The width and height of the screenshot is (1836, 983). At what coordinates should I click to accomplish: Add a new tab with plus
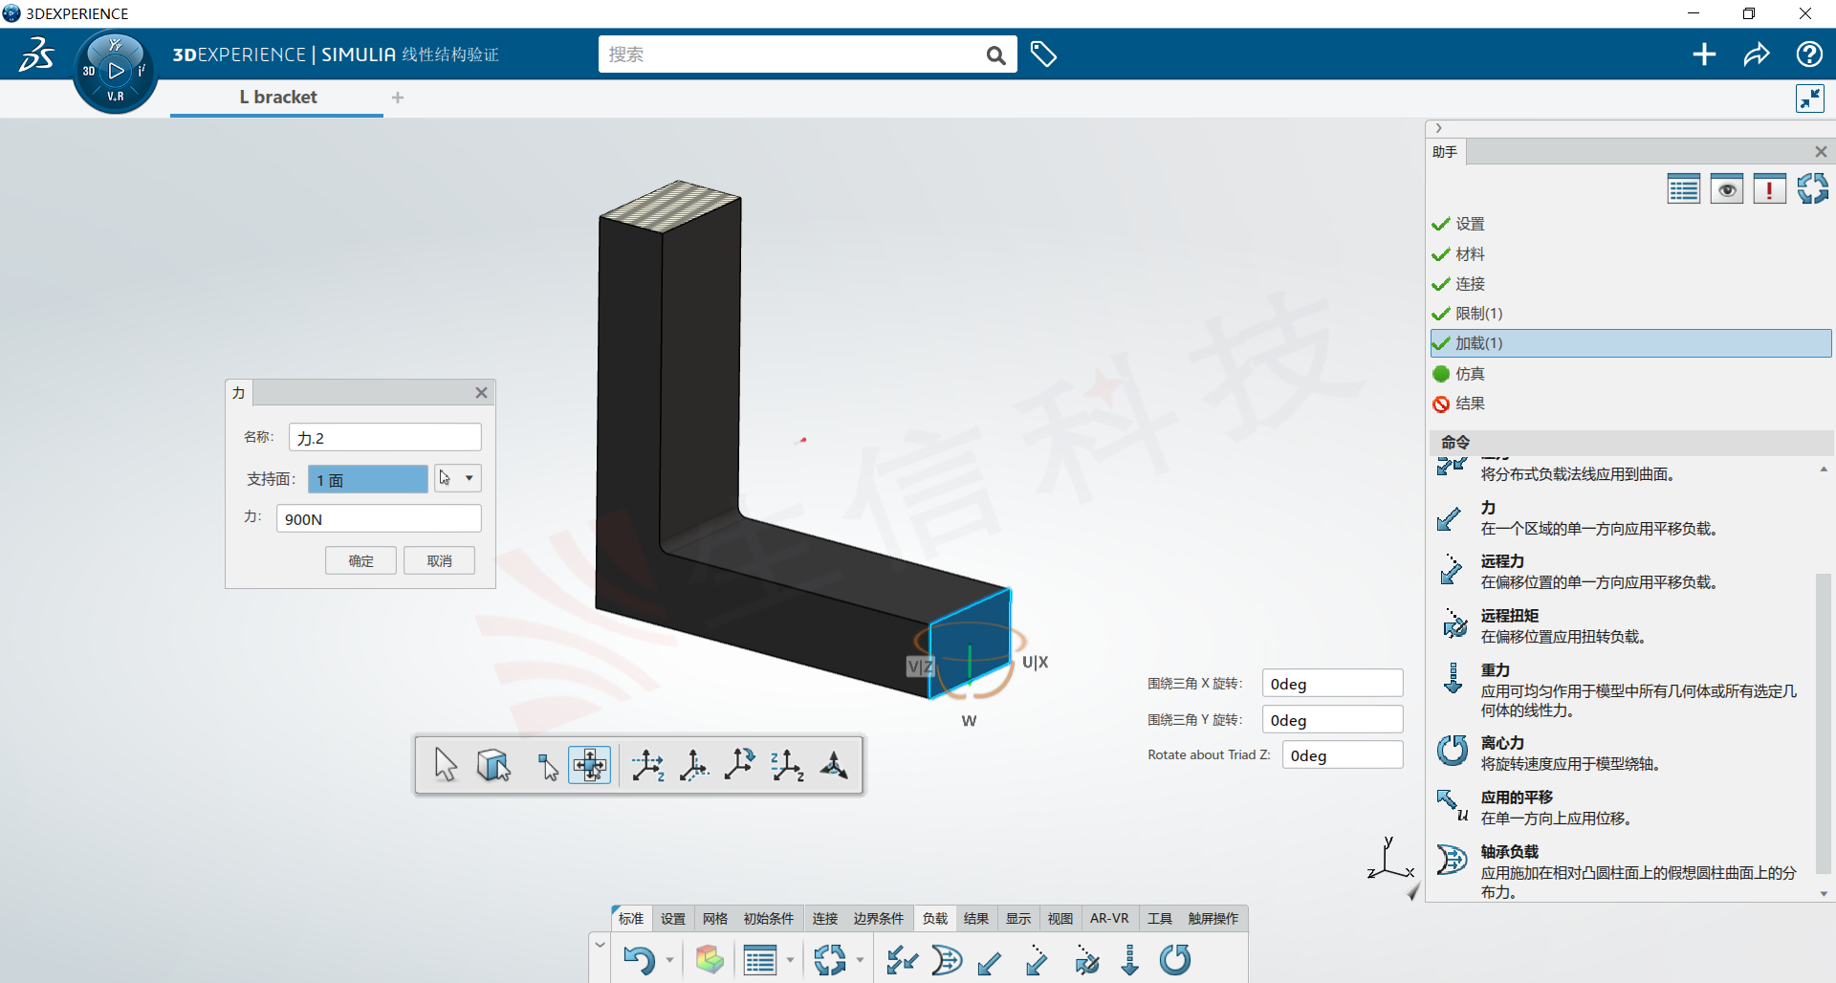pyautogui.click(x=398, y=98)
